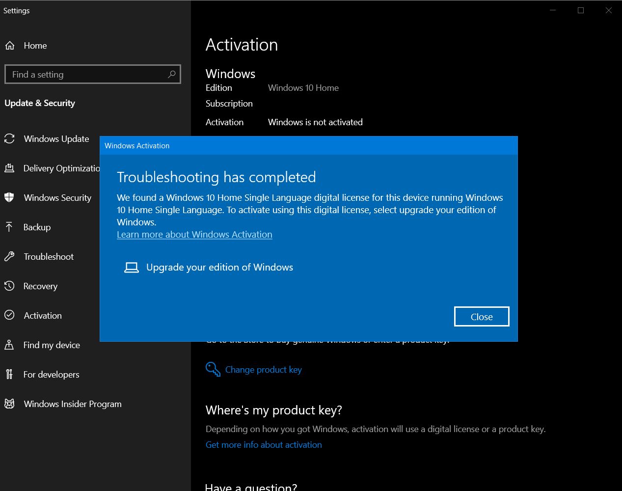This screenshot has height=491, width=622.
Task: Open Delivery Optimization settings
Action: (x=62, y=168)
